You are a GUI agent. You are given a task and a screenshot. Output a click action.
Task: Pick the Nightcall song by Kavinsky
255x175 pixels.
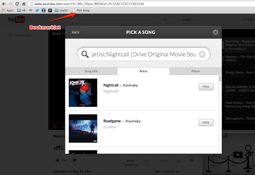[x=206, y=87]
